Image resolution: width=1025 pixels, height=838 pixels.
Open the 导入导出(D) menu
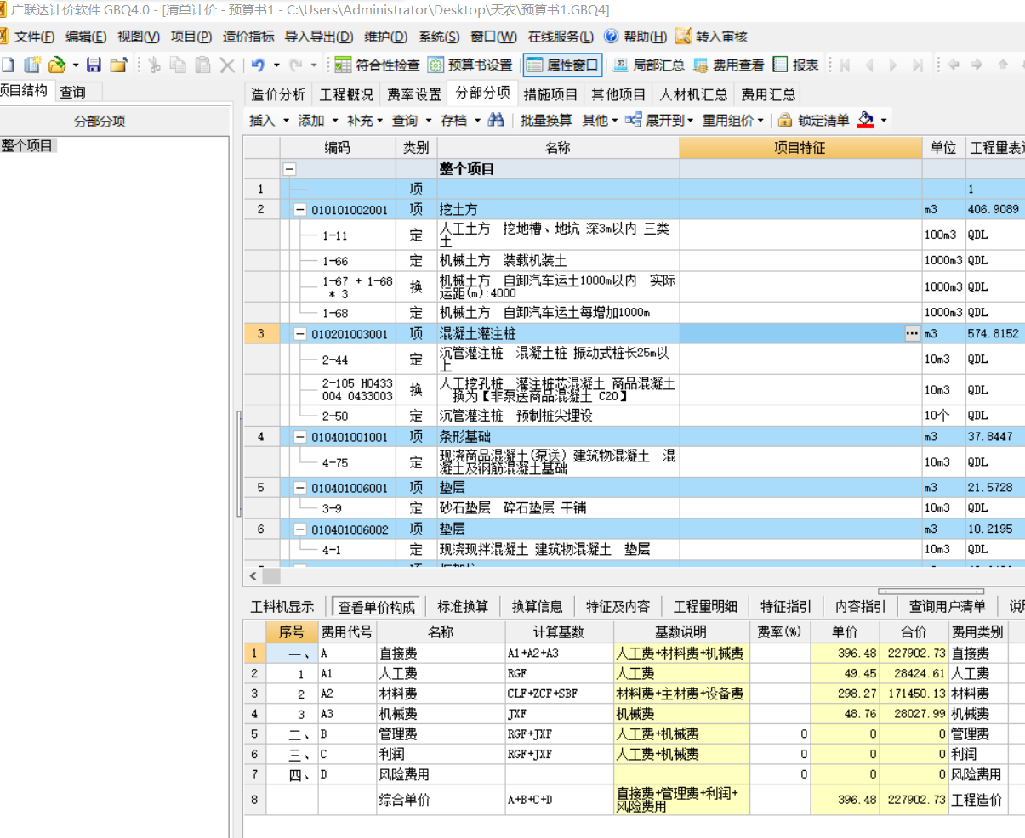[319, 37]
